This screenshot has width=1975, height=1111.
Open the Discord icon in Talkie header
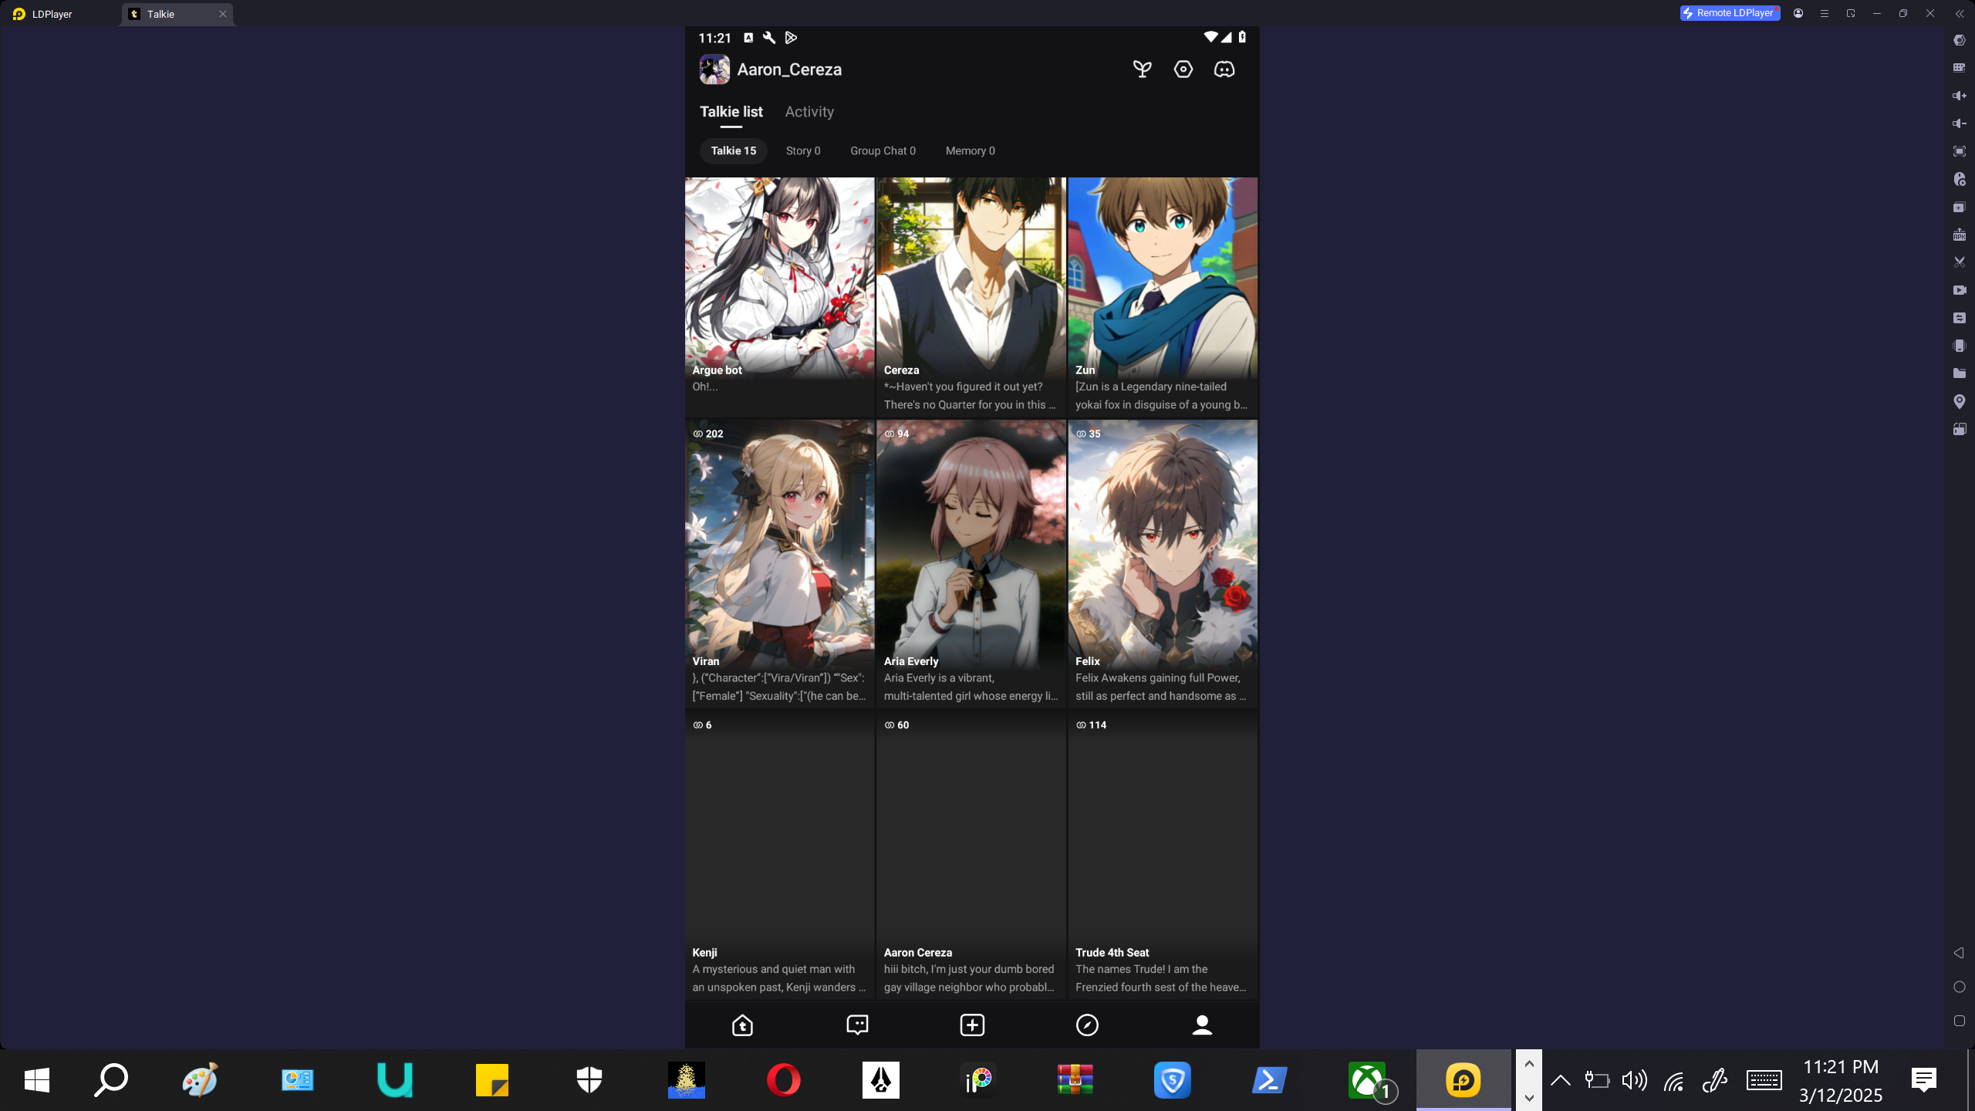pos(1224,69)
